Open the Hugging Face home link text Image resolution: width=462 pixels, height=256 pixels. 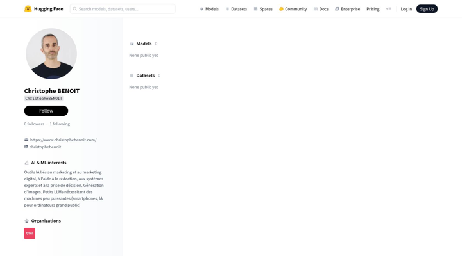(48, 9)
